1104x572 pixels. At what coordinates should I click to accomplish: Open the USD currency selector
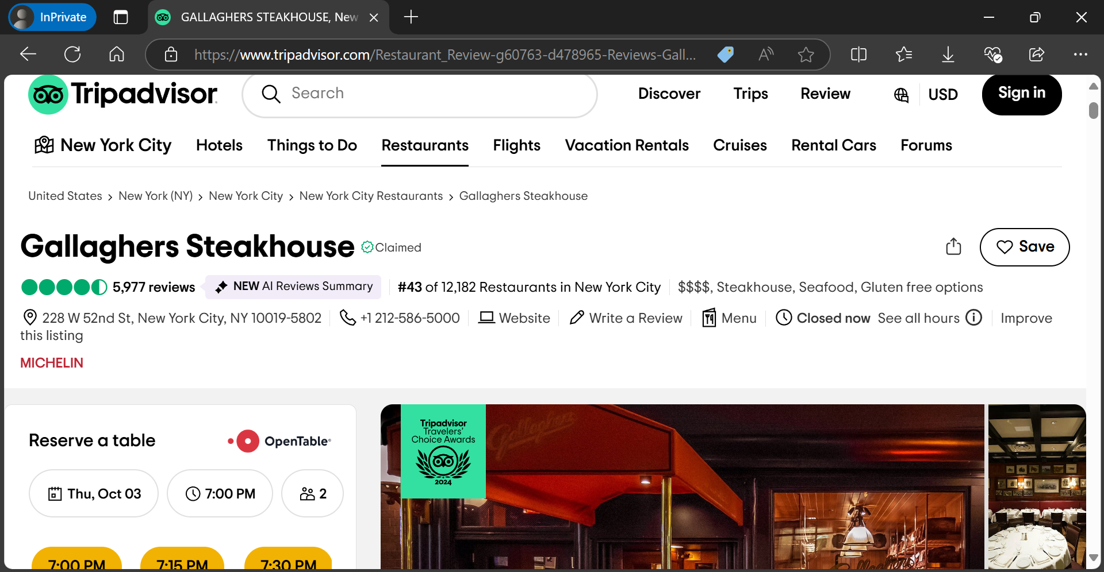tap(943, 95)
